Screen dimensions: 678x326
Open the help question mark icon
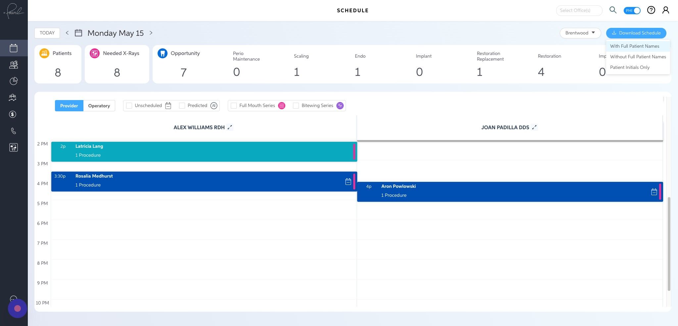651,10
